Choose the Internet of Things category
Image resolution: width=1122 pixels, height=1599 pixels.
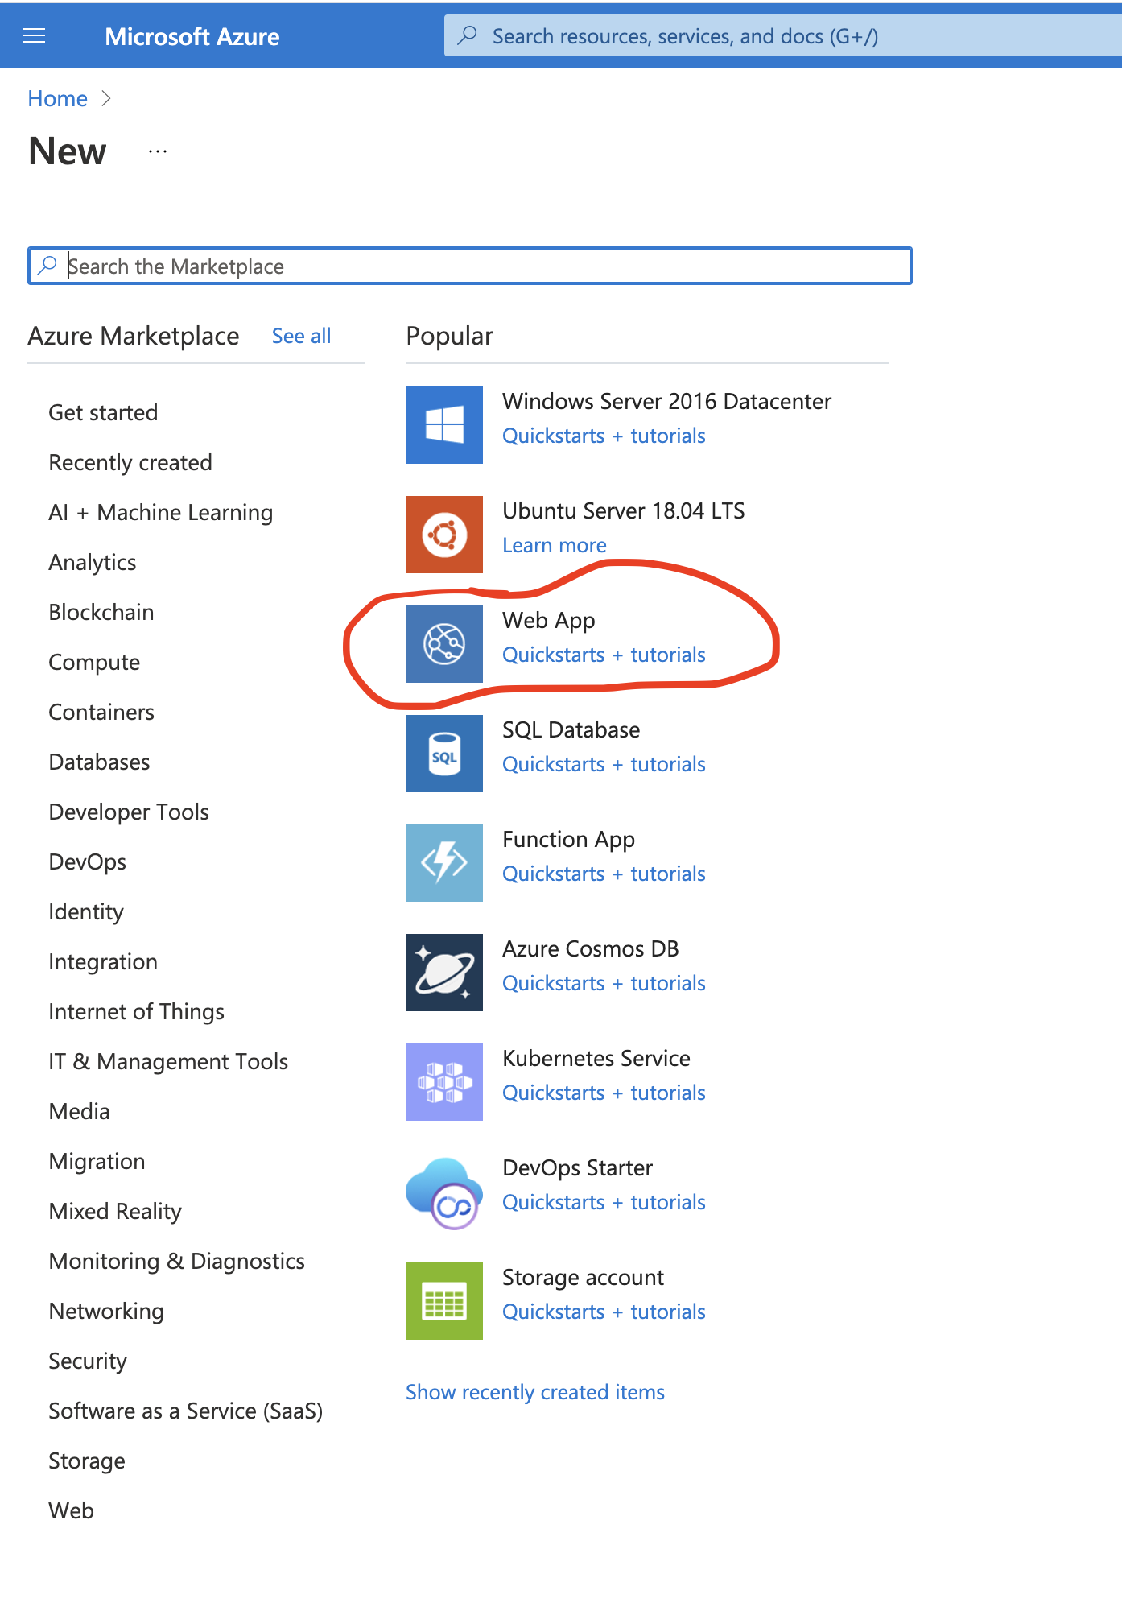(x=137, y=1011)
